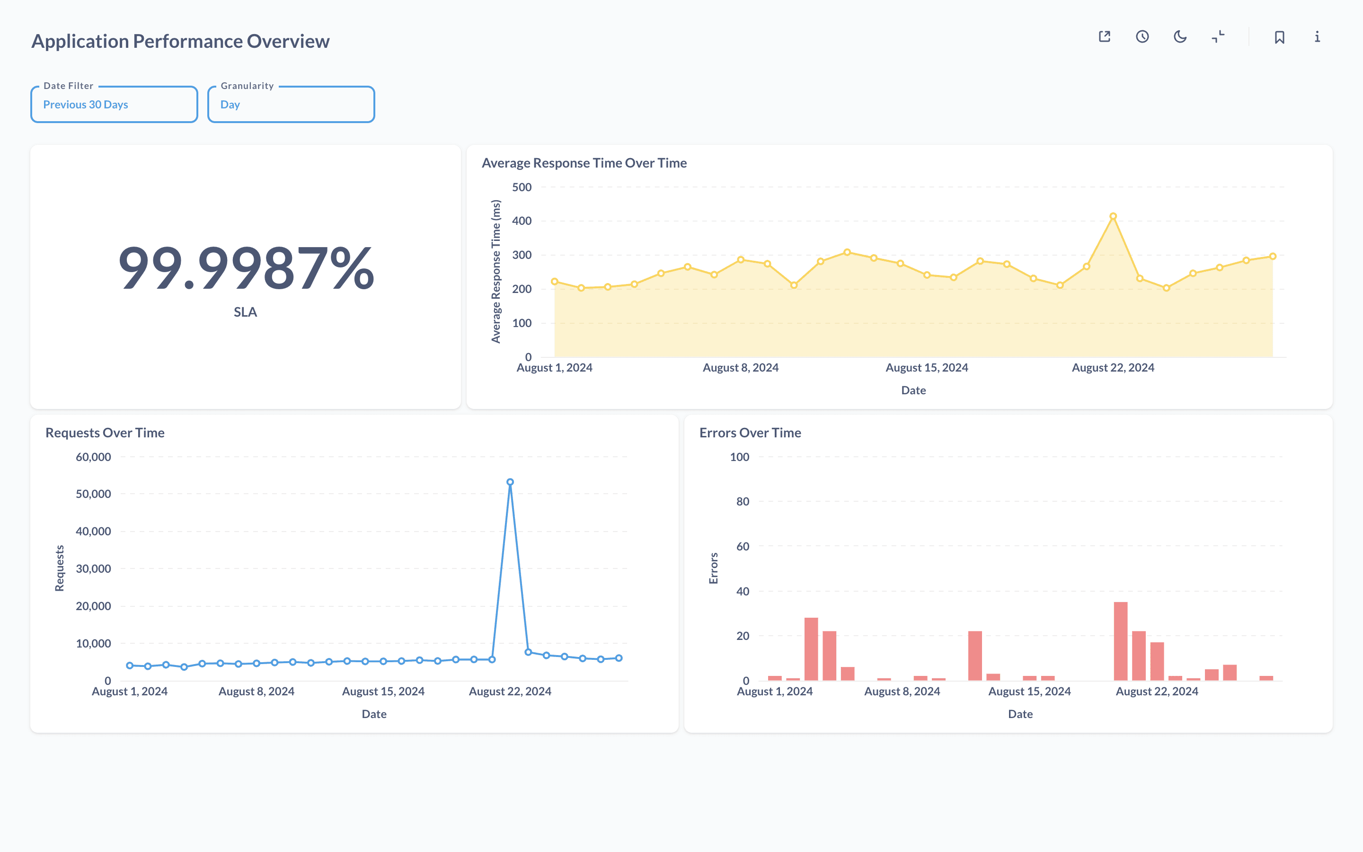Click the Requests Over Time title
Image resolution: width=1363 pixels, height=852 pixels.
pyautogui.click(x=105, y=433)
